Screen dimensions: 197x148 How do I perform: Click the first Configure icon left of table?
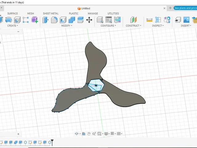pyautogui.click(x=100, y=20)
